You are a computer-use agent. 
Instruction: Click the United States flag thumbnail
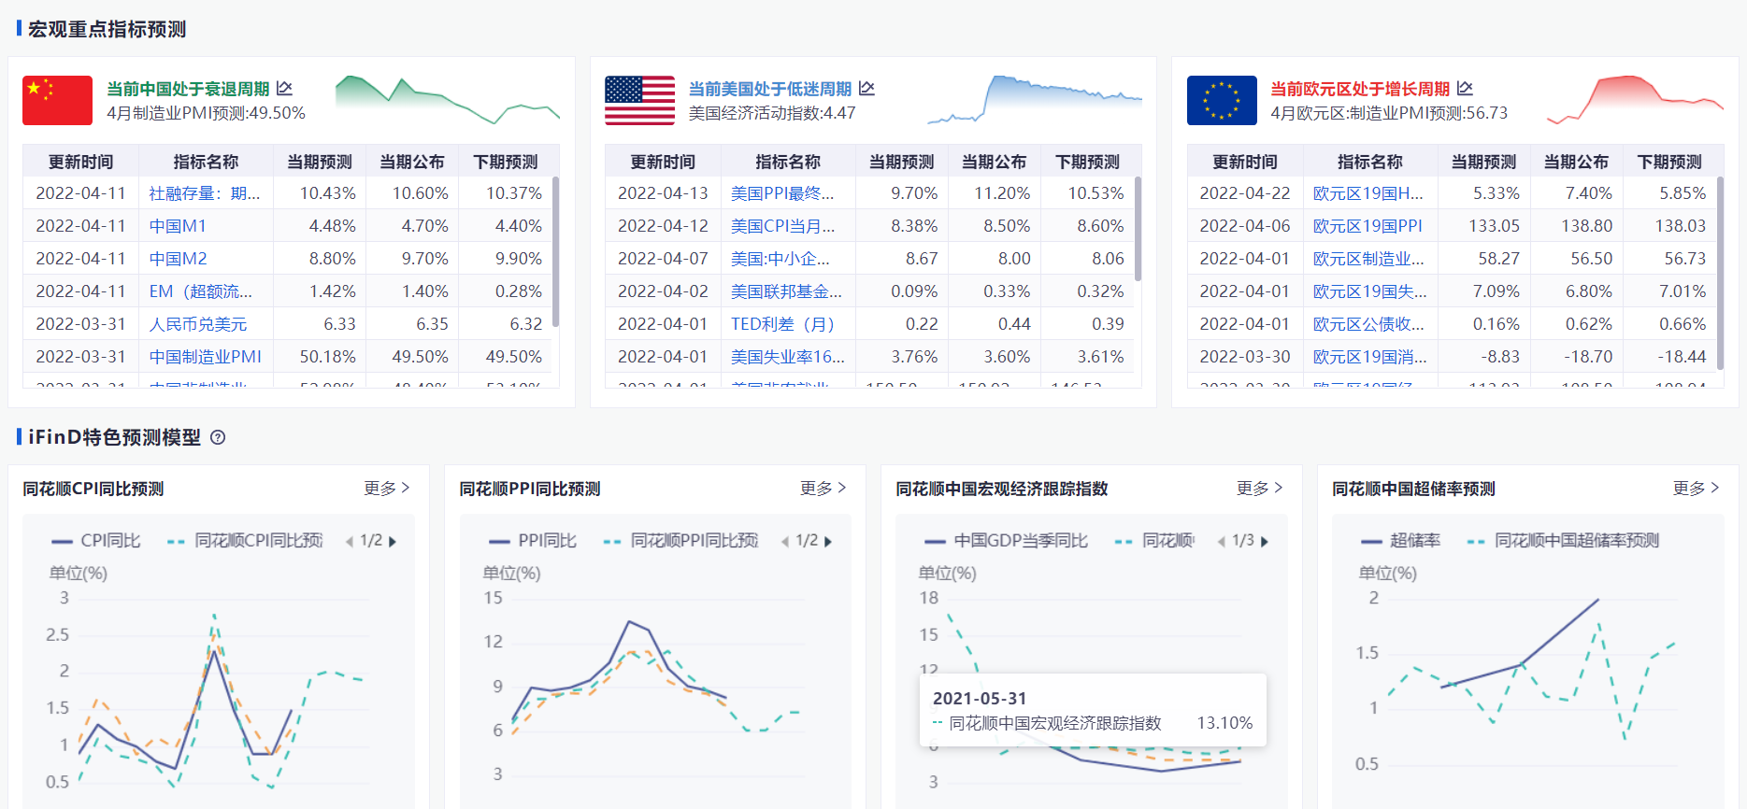tap(639, 100)
